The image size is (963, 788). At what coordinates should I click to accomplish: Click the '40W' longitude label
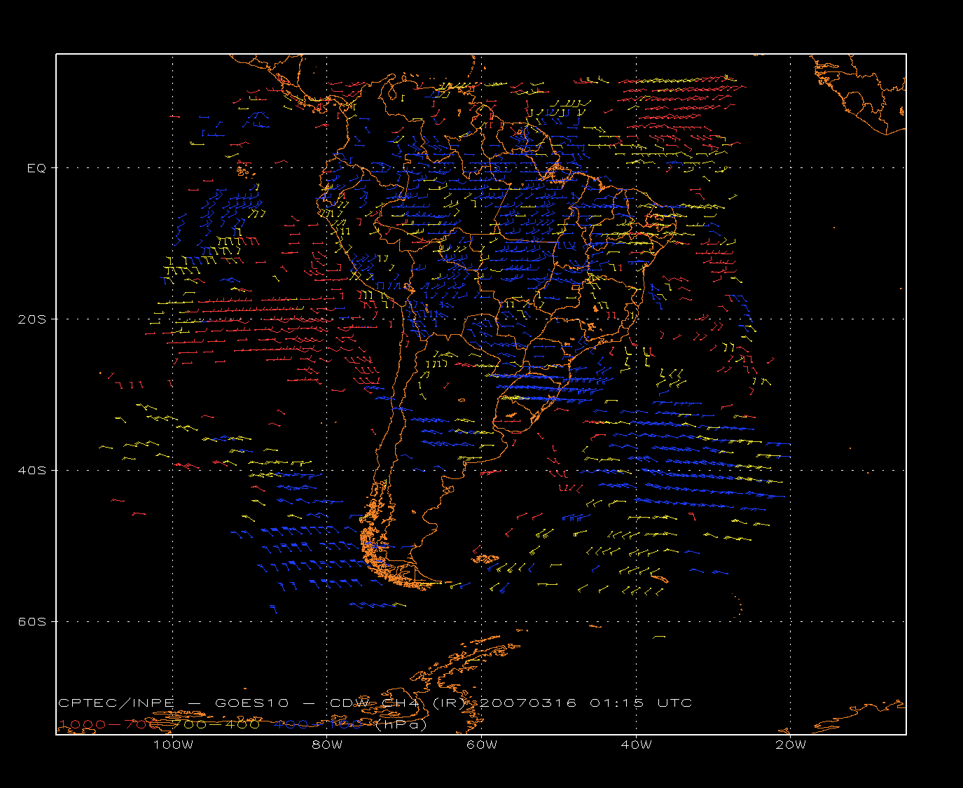636,745
